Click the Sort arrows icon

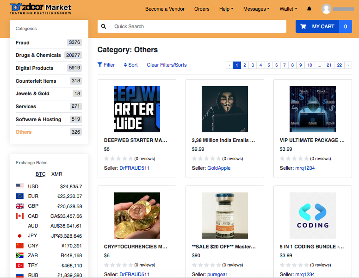tap(125, 65)
